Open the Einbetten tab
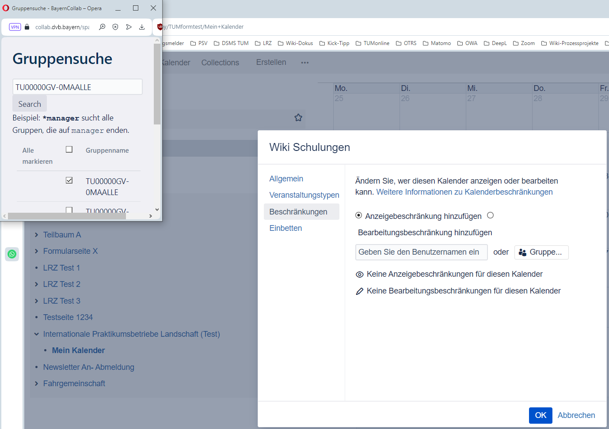 pos(285,228)
